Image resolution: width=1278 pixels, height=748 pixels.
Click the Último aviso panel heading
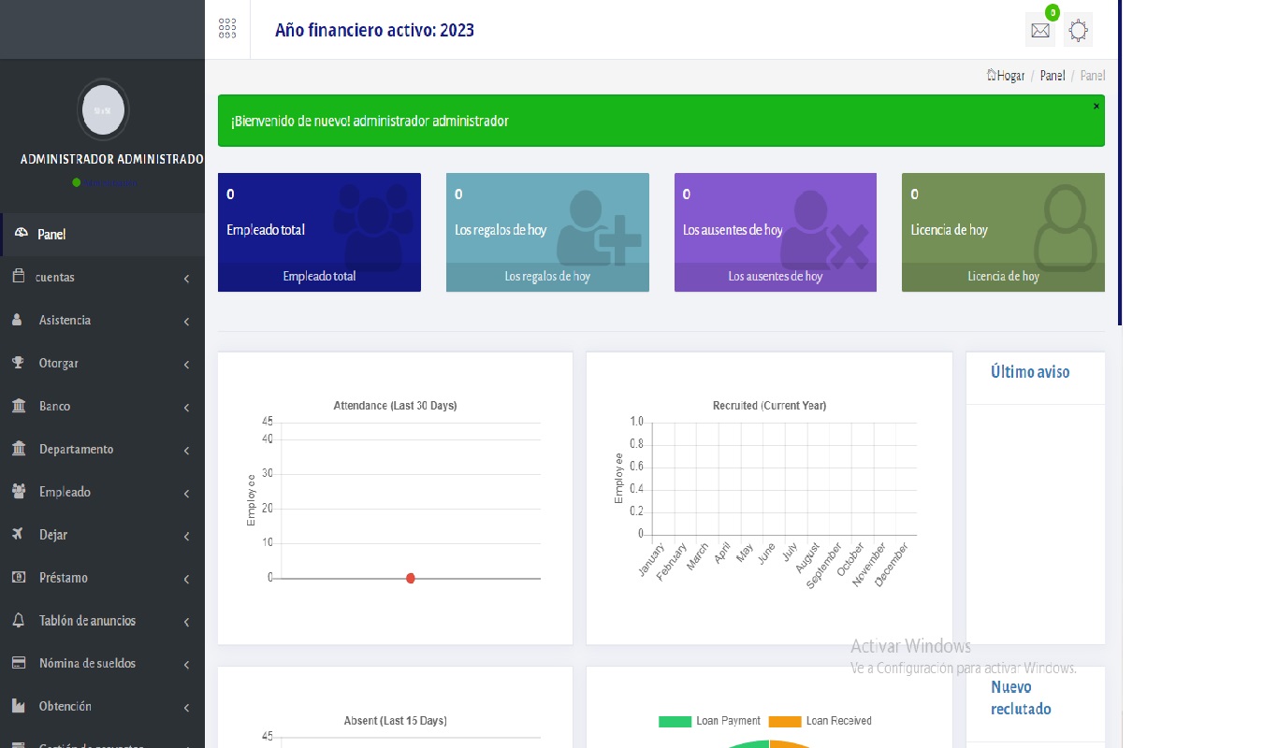click(1030, 372)
